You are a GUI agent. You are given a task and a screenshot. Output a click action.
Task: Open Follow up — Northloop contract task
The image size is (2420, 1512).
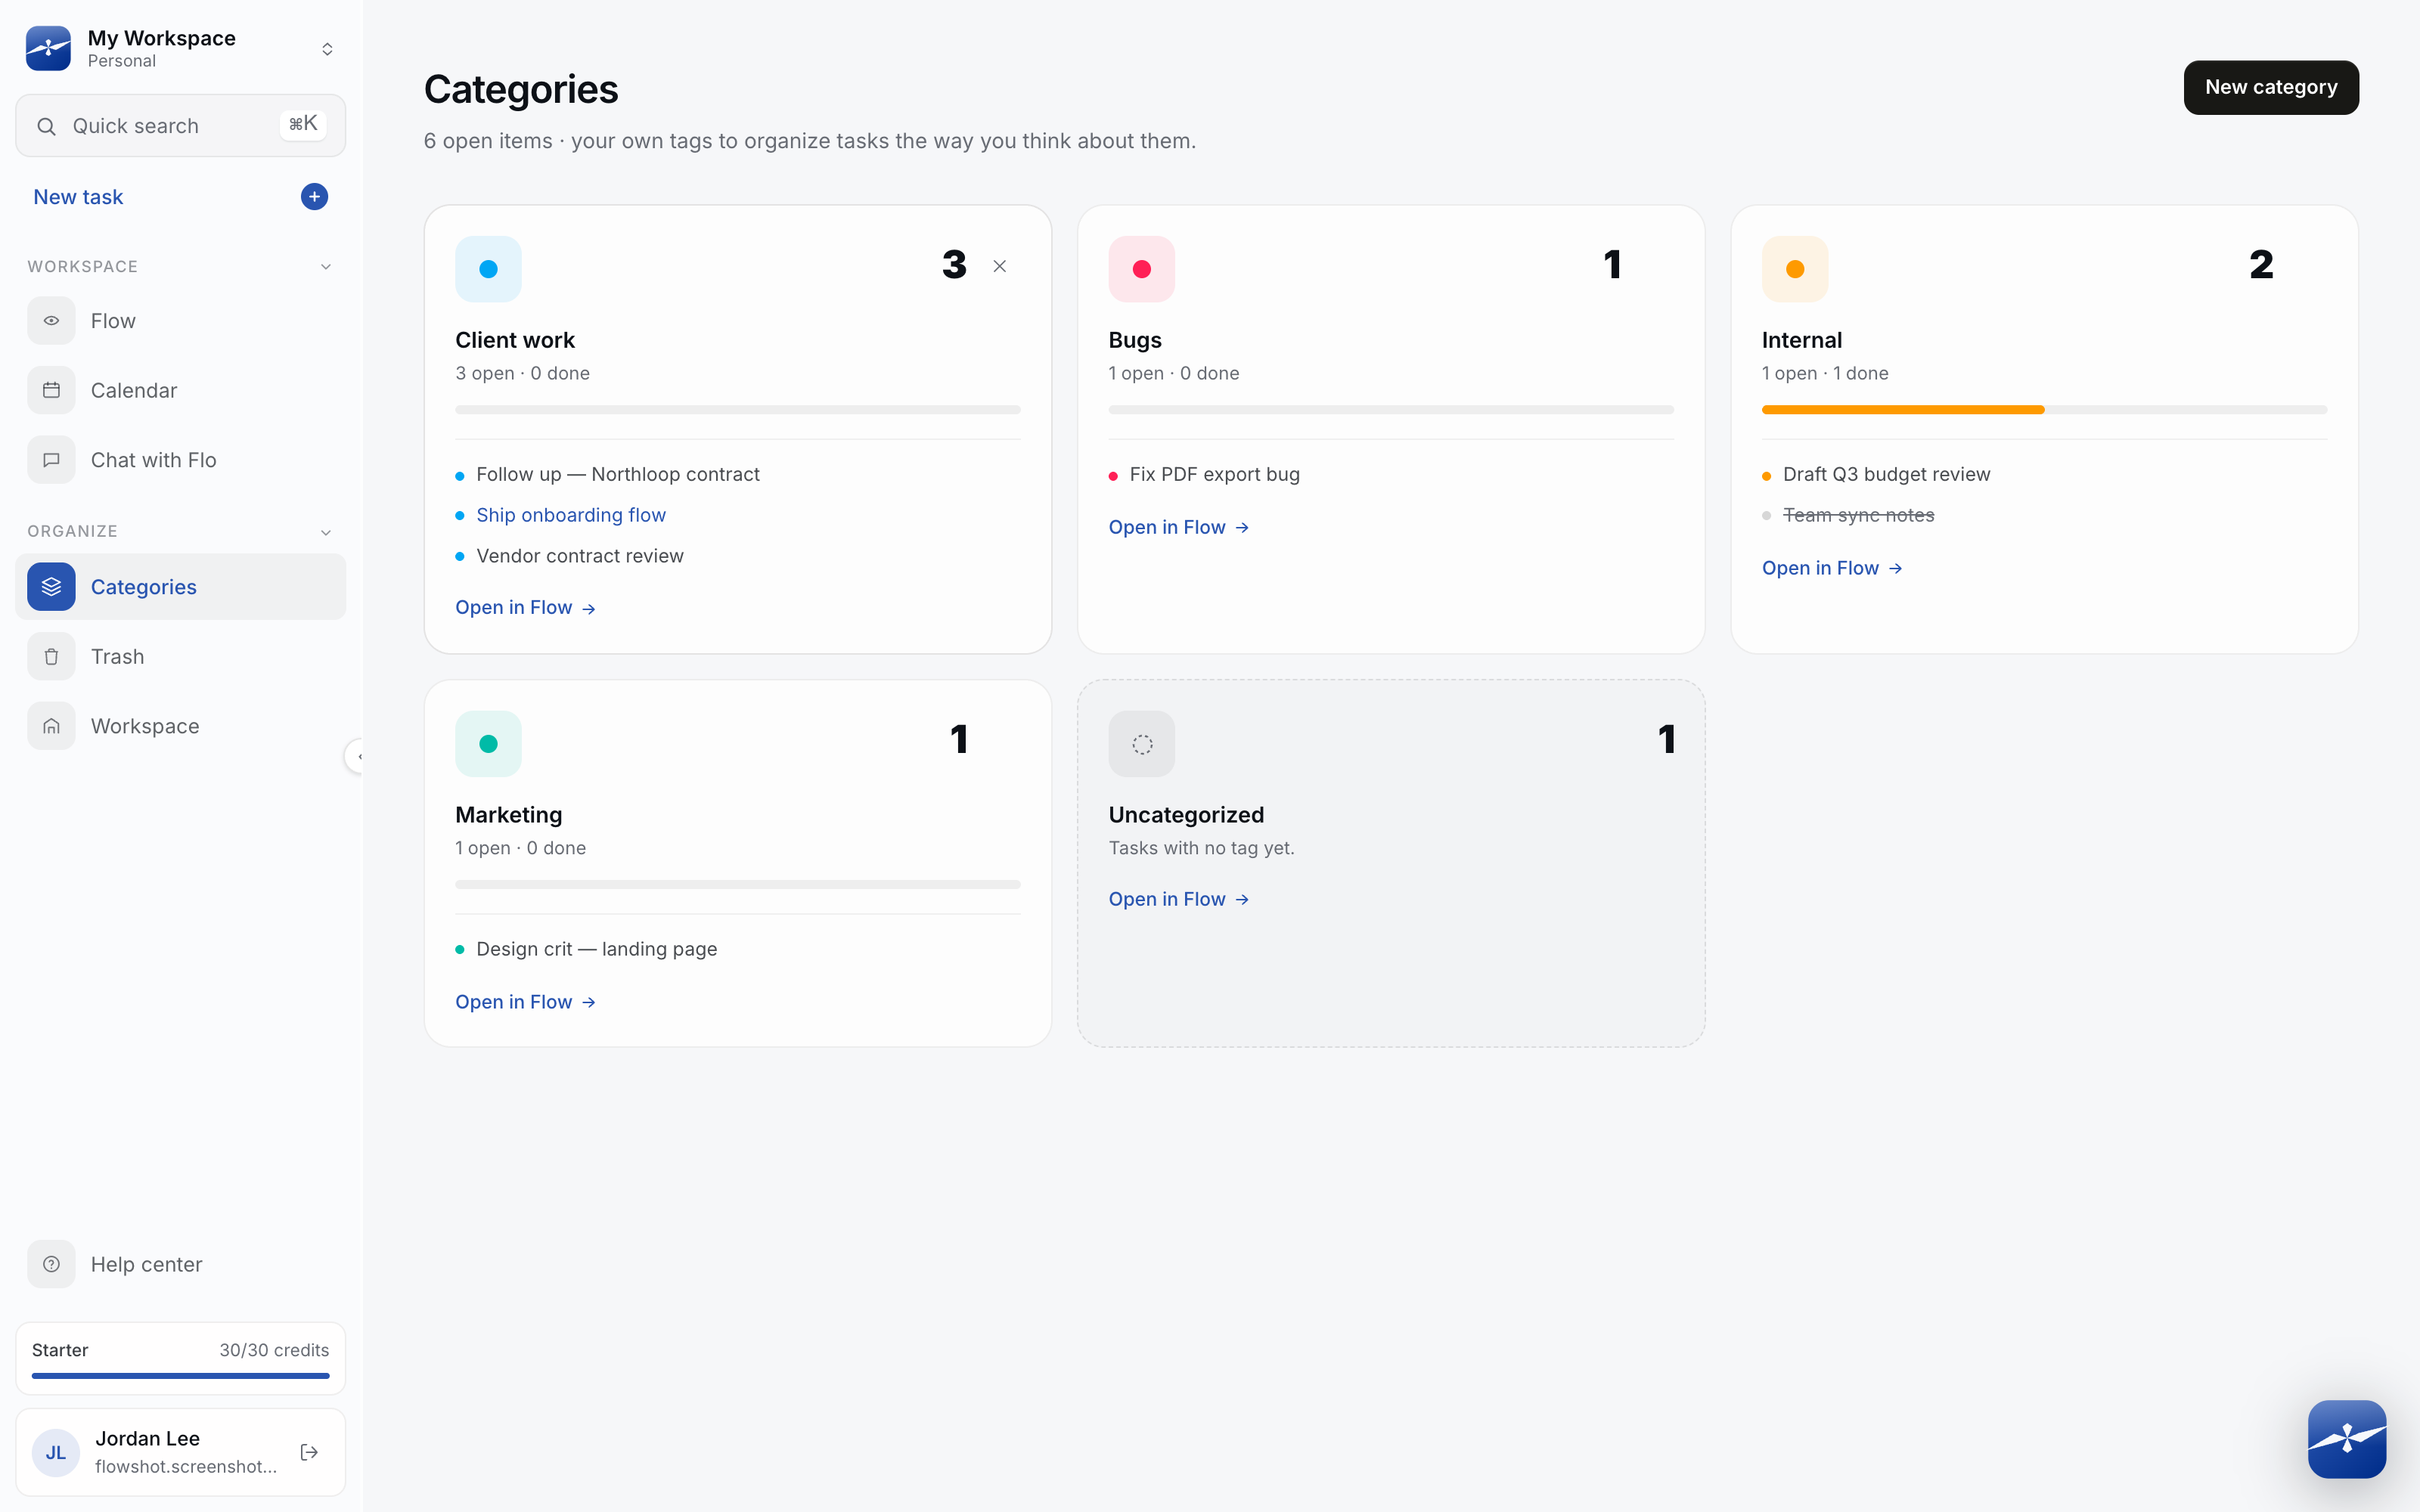(x=618, y=474)
